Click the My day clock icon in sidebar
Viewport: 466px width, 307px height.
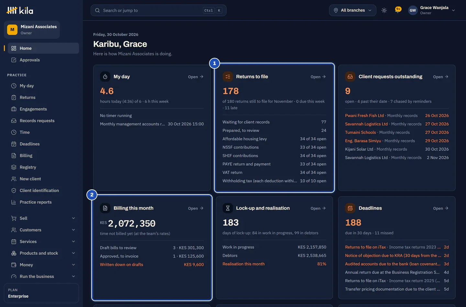tap(14, 86)
